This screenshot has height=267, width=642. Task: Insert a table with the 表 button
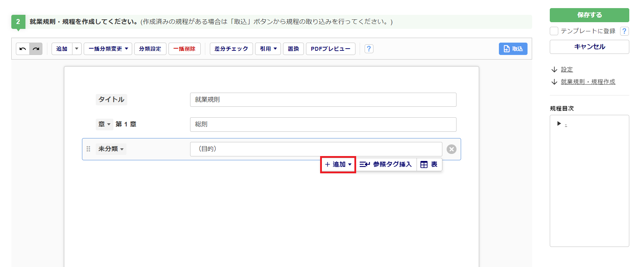coord(429,164)
